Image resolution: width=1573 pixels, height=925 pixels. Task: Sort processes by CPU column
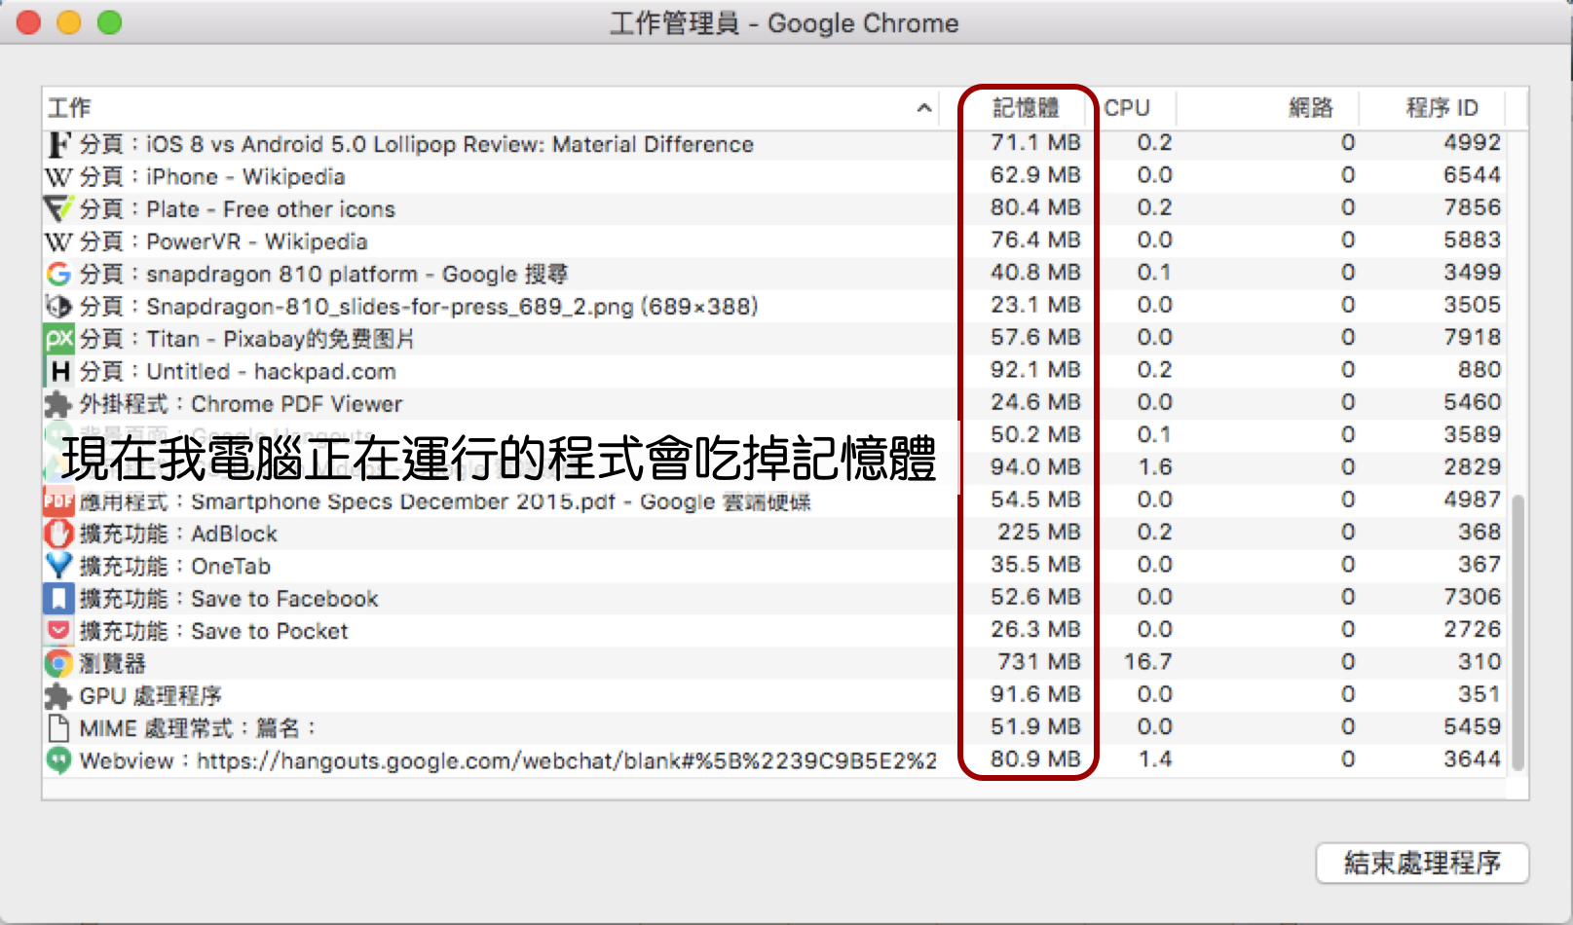tap(1127, 108)
